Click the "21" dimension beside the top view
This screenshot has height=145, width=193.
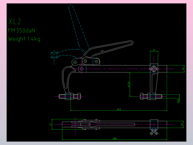click(x=51, y=124)
